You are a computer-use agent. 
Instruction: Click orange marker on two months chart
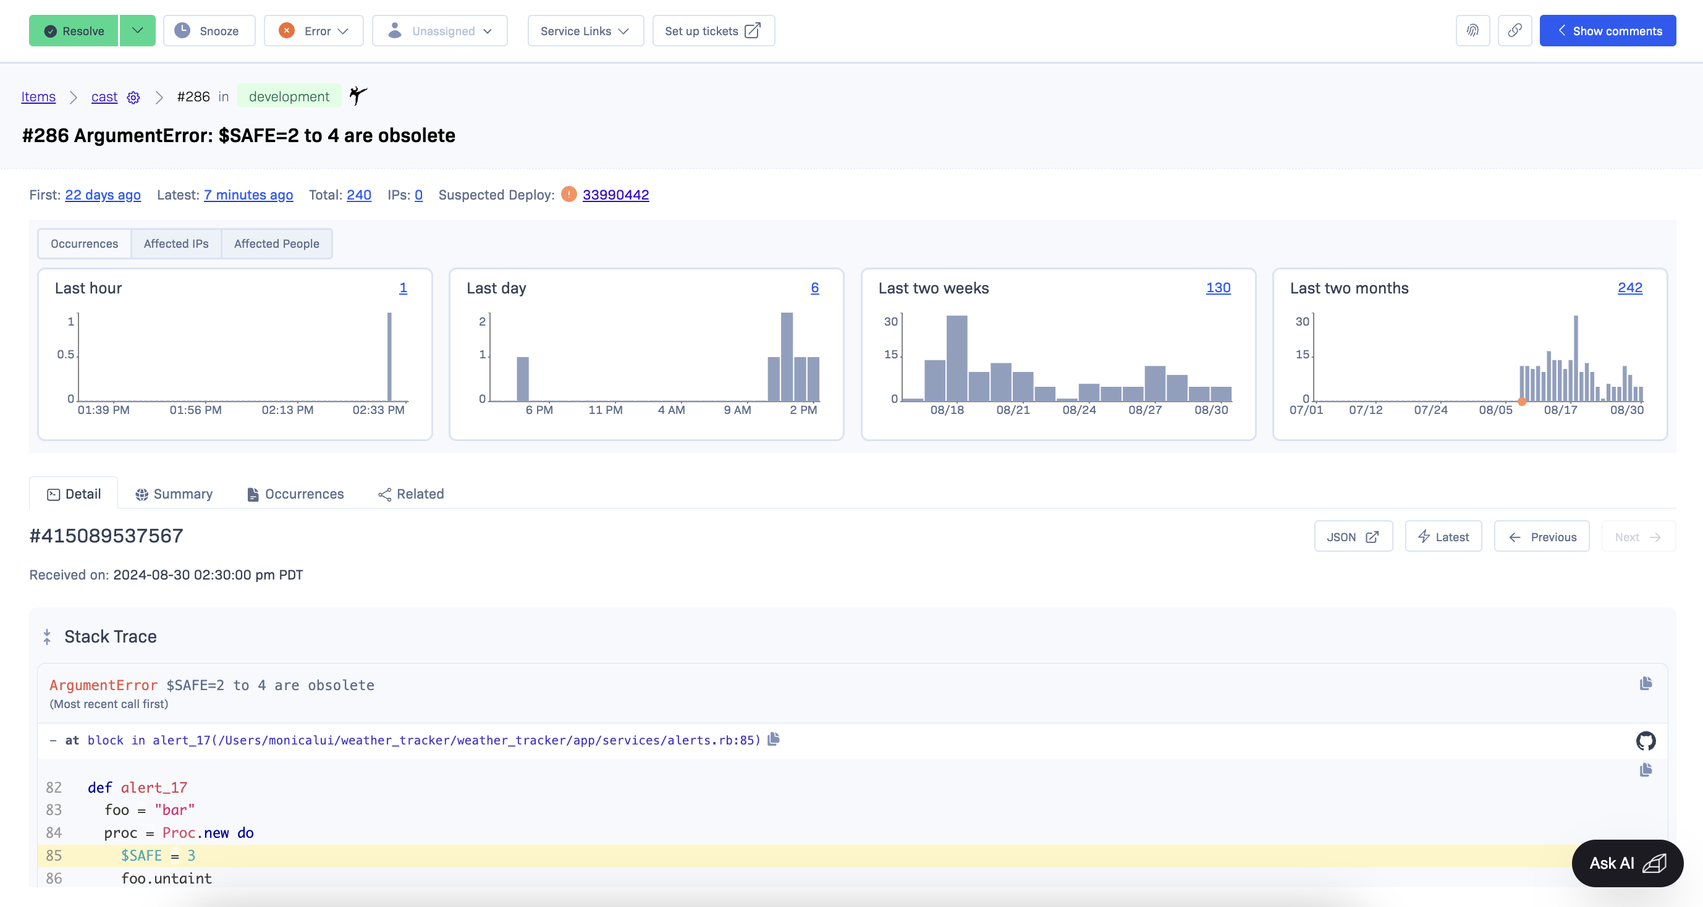pyautogui.click(x=1522, y=401)
